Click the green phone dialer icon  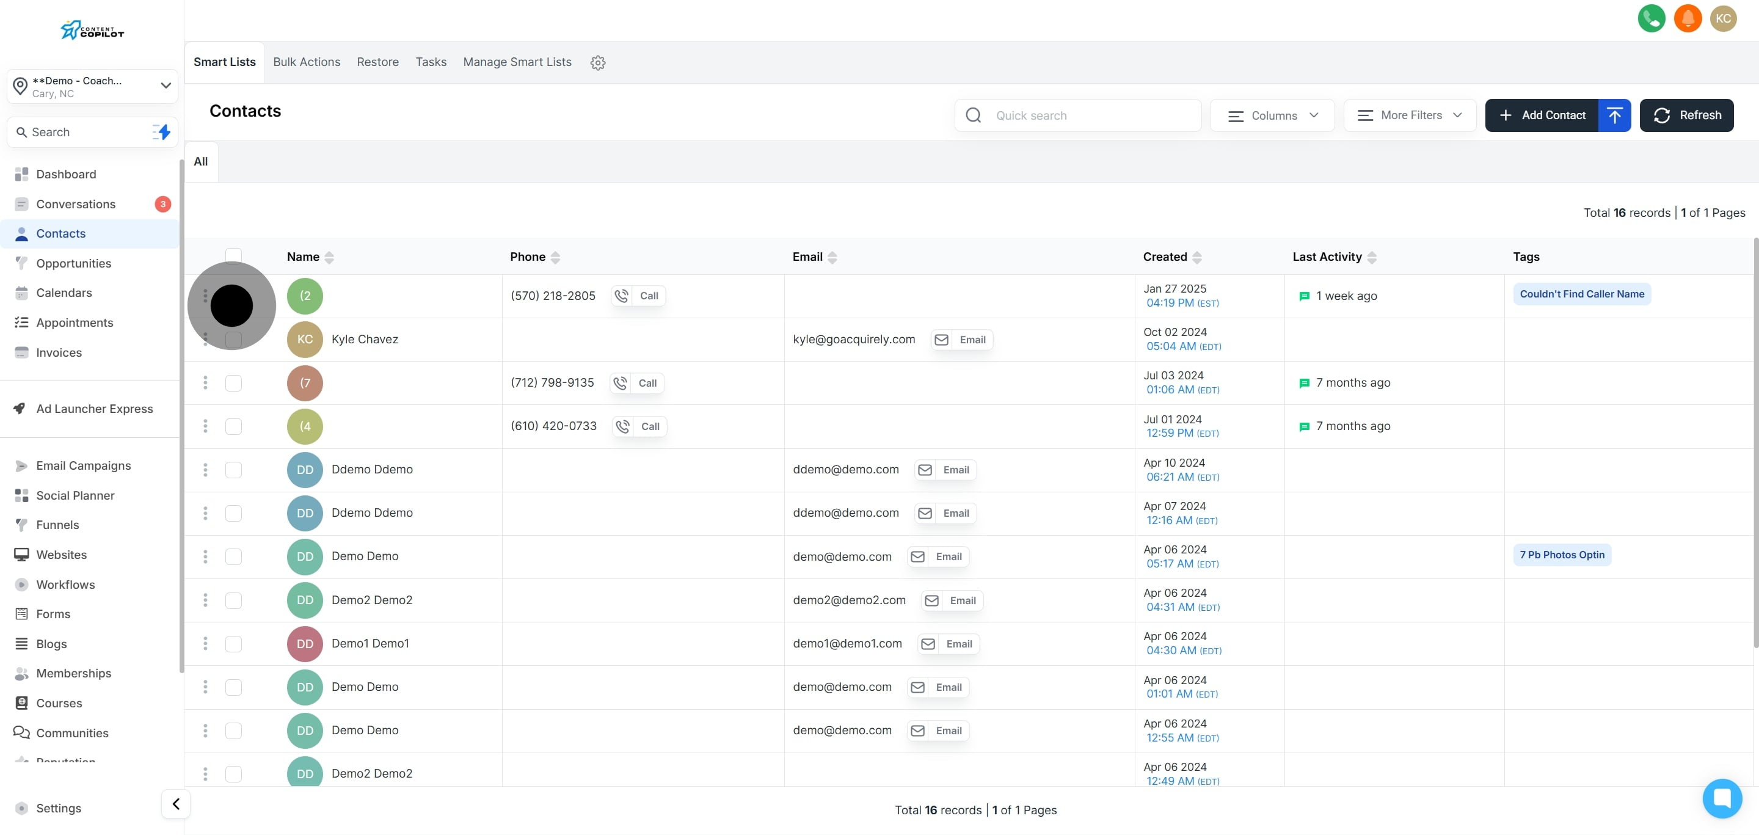point(1651,18)
